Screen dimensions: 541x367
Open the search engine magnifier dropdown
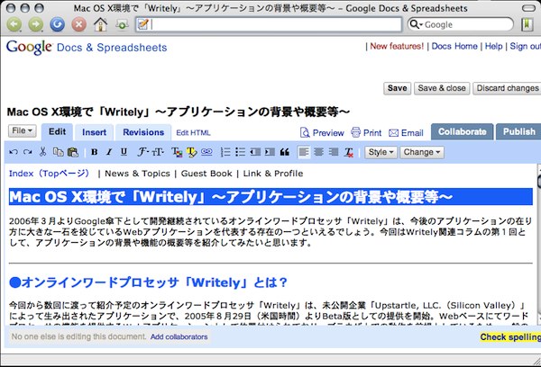[x=416, y=24]
